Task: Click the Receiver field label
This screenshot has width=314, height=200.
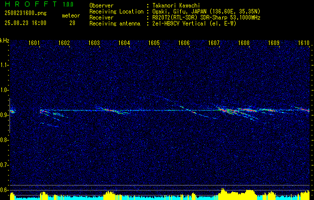Action: 101,17
